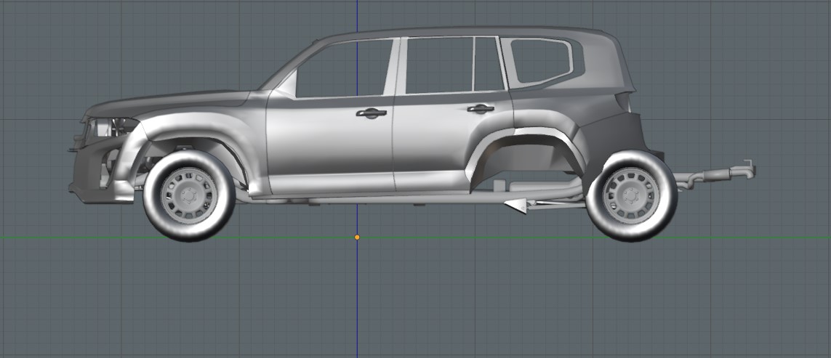Click the rear quarter window glass
The width and height of the screenshot is (831, 358).
(x=541, y=61)
